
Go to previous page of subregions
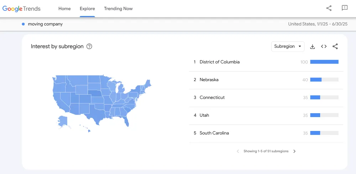tap(238, 151)
